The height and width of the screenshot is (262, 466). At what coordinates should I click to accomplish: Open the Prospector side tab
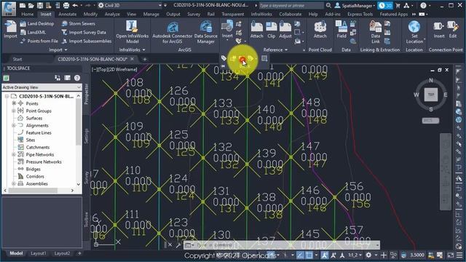[87, 94]
